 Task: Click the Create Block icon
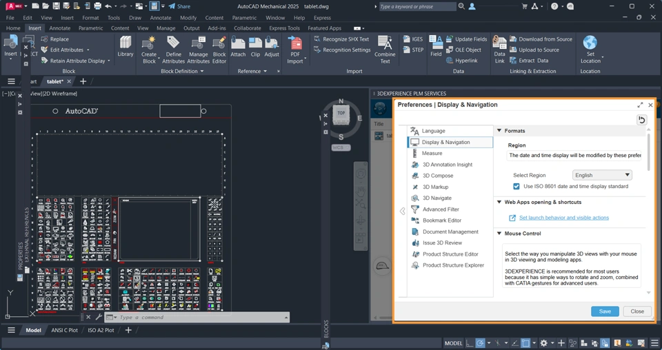pyautogui.click(x=149, y=50)
